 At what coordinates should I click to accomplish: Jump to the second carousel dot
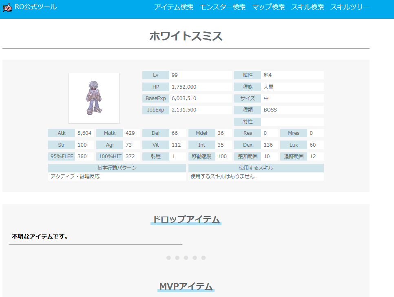point(177,258)
